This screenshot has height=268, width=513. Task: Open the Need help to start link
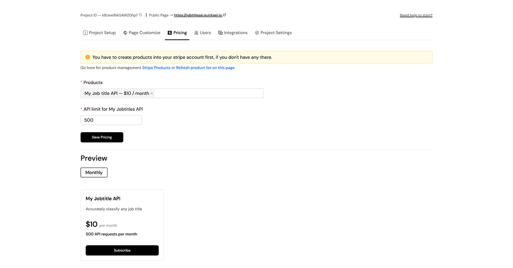pyautogui.click(x=416, y=15)
